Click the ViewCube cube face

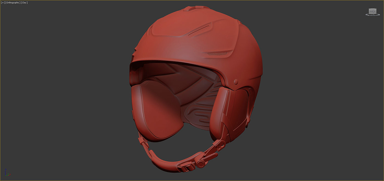[x=372, y=11]
